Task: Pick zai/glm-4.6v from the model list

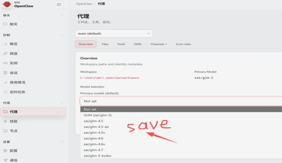Action: 181,144
